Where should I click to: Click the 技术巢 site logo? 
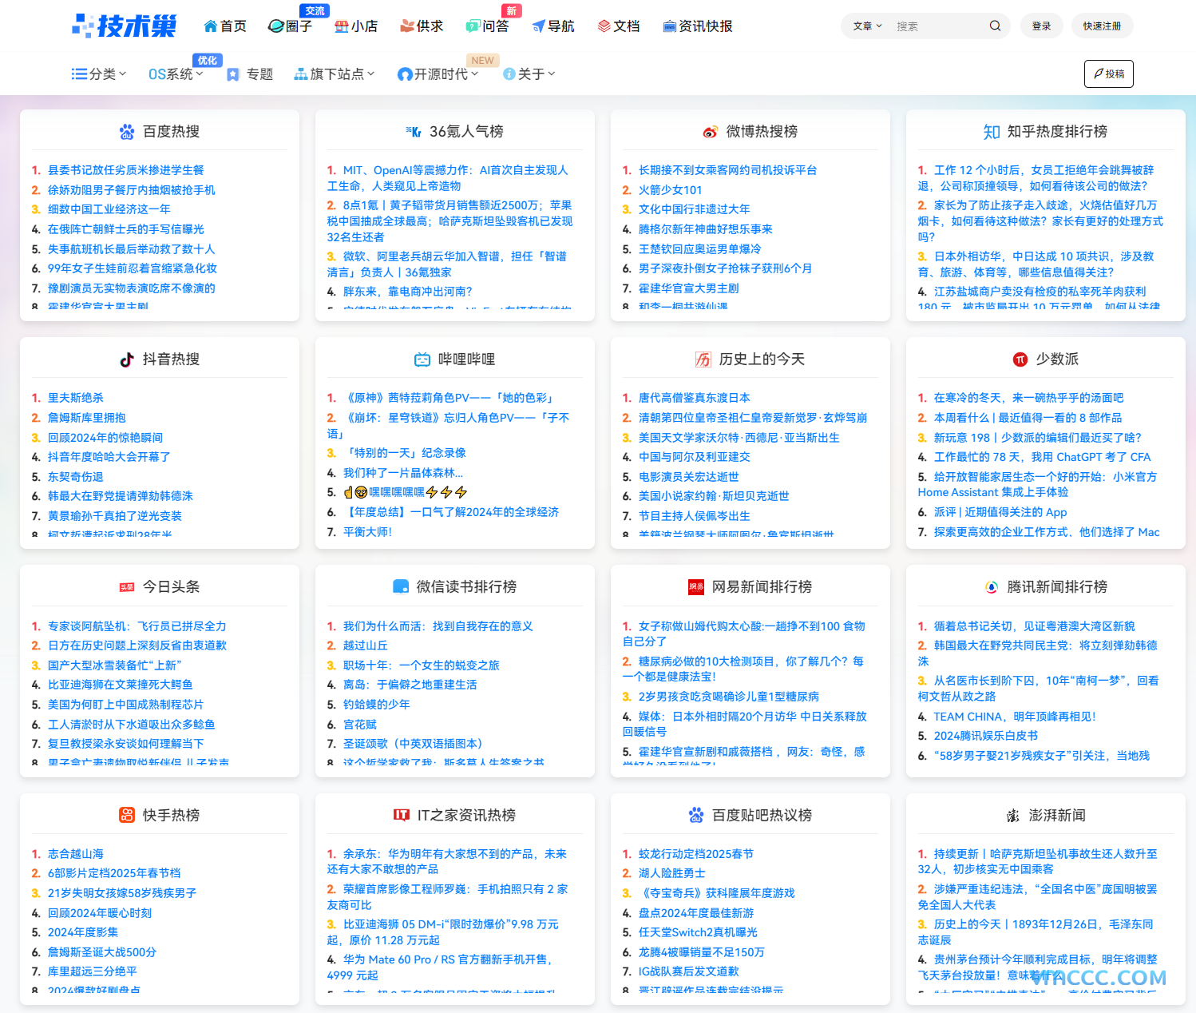click(125, 26)
